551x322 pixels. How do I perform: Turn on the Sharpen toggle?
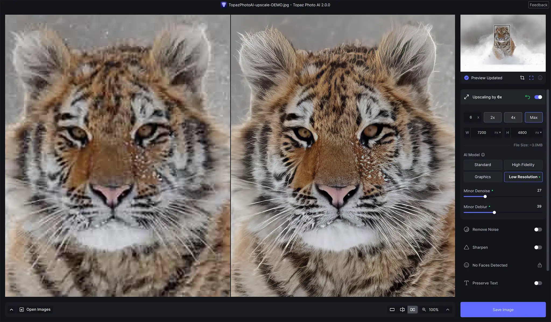click(538, 247)
